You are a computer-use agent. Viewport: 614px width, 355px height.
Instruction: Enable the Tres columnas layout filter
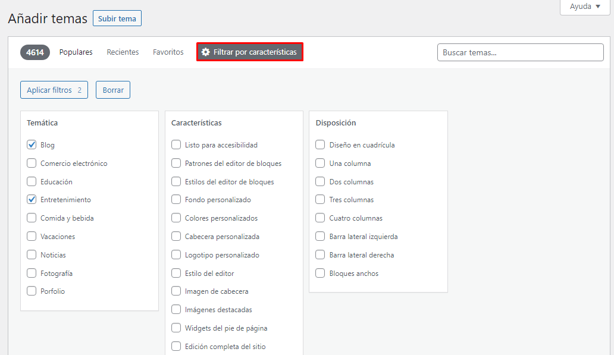tap(320, 200)
